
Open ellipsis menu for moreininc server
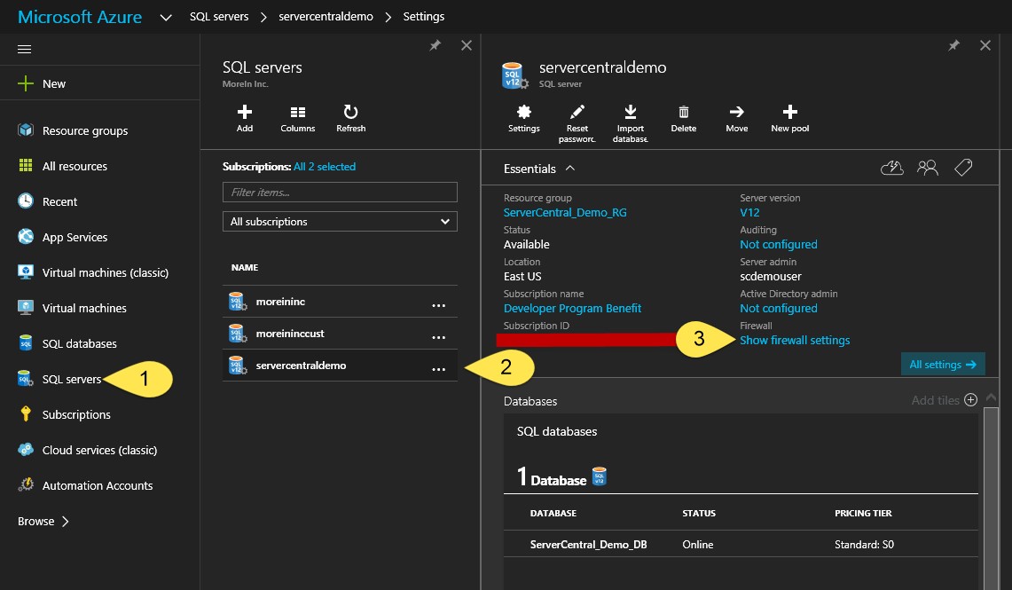[438, 304]
